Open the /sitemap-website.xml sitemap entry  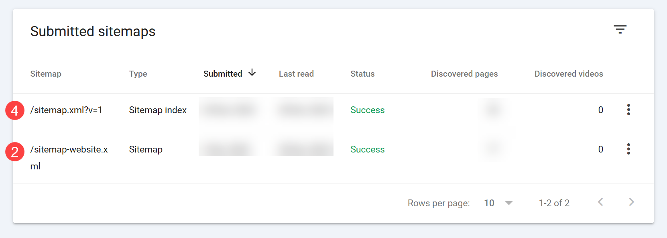point(69,150)
